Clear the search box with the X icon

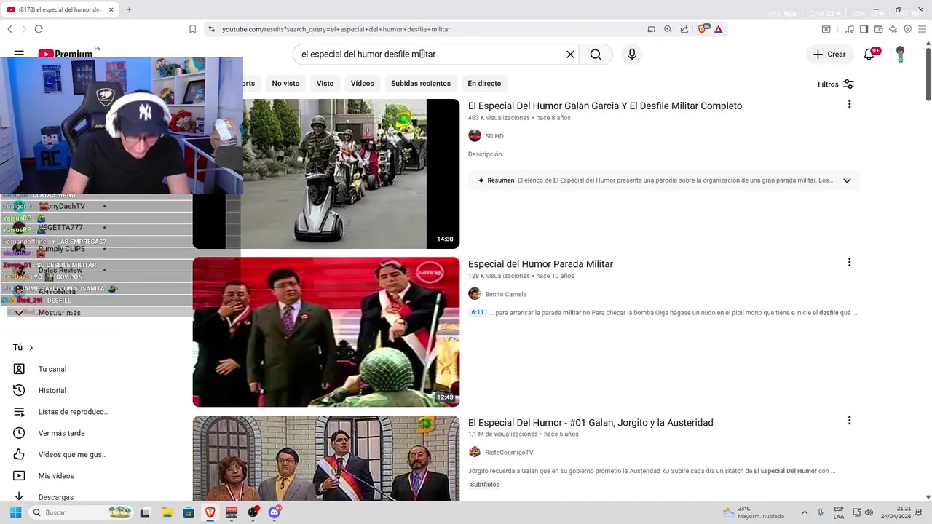click(571, 55)
